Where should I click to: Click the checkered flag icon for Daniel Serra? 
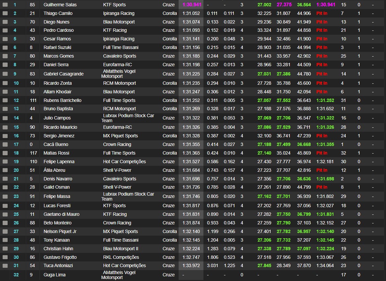point(5,65)
